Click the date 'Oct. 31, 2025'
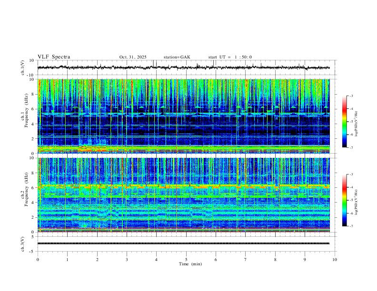 [133, 57]
